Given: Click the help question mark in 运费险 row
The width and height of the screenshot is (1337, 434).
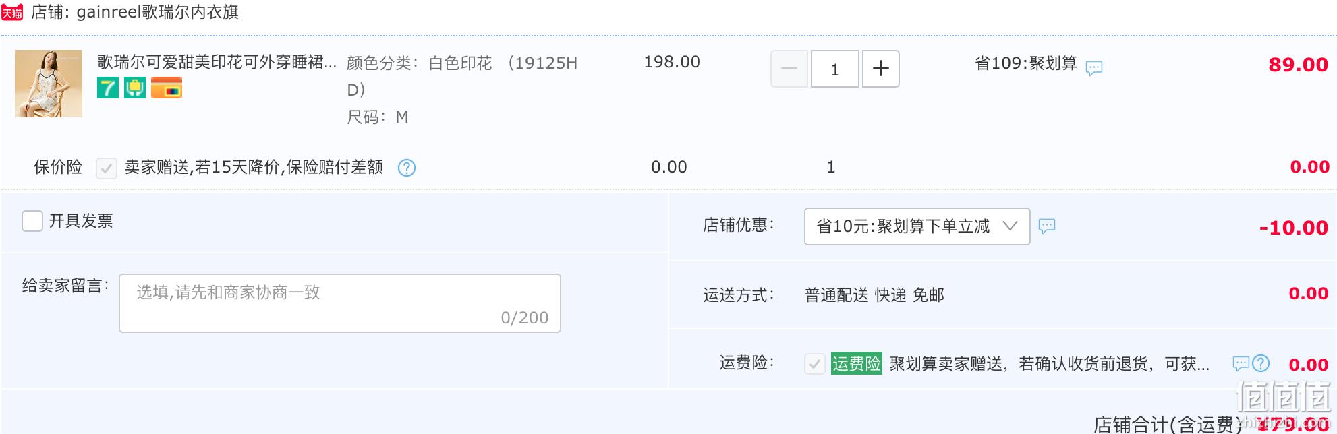Looking at the screenshot, I should (1261, 364).
